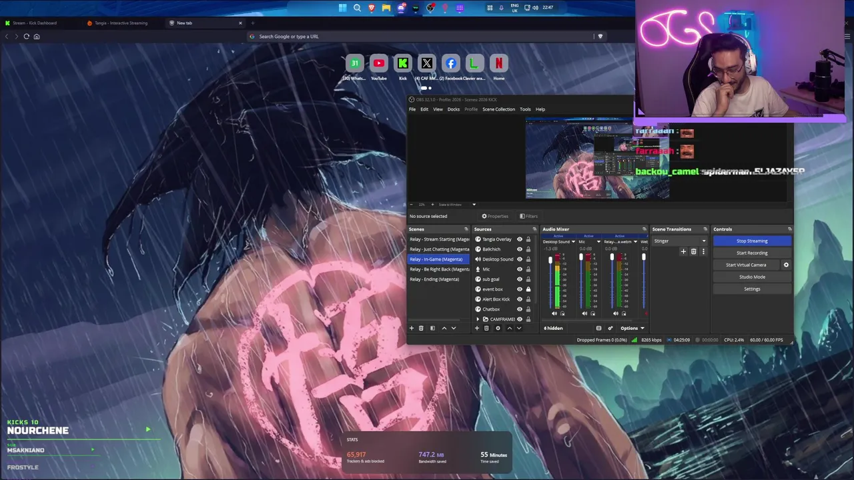Toggle visibility of sub goal source
854x480 pixels.
click(520, 279)
